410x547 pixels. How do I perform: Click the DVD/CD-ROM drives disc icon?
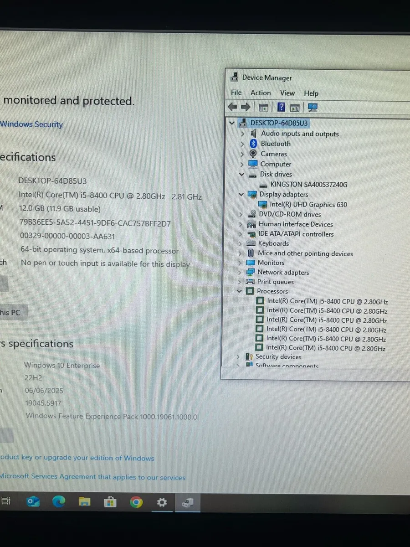251,214
